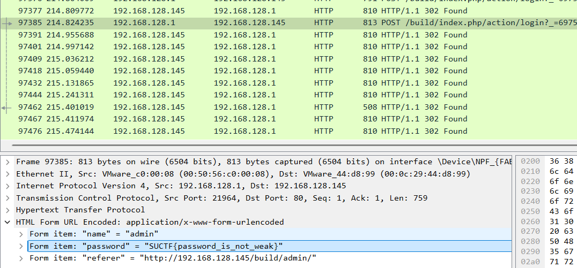The image size is (577, 268).
Task: Expand the Frame 97385 details node
Action: coord(8,162)
